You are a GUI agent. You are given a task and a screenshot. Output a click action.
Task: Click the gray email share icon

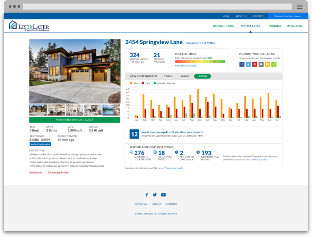pyautogui.click(x=261, y=64)
